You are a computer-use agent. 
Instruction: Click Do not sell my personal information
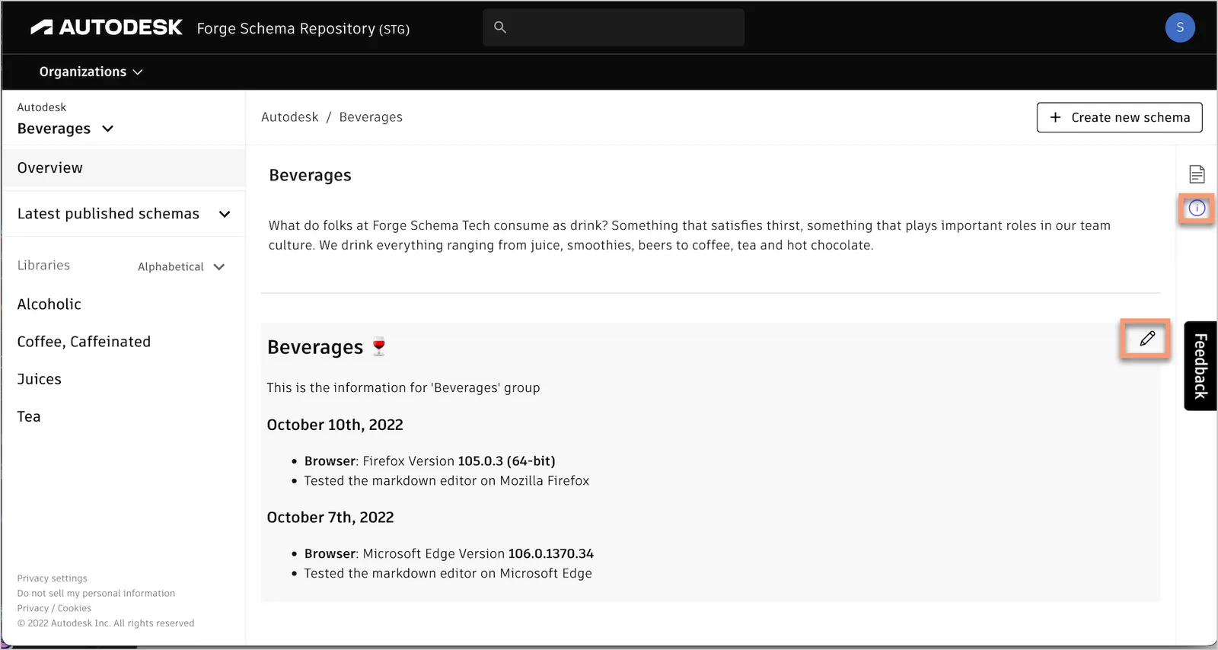tap(96, 593)
